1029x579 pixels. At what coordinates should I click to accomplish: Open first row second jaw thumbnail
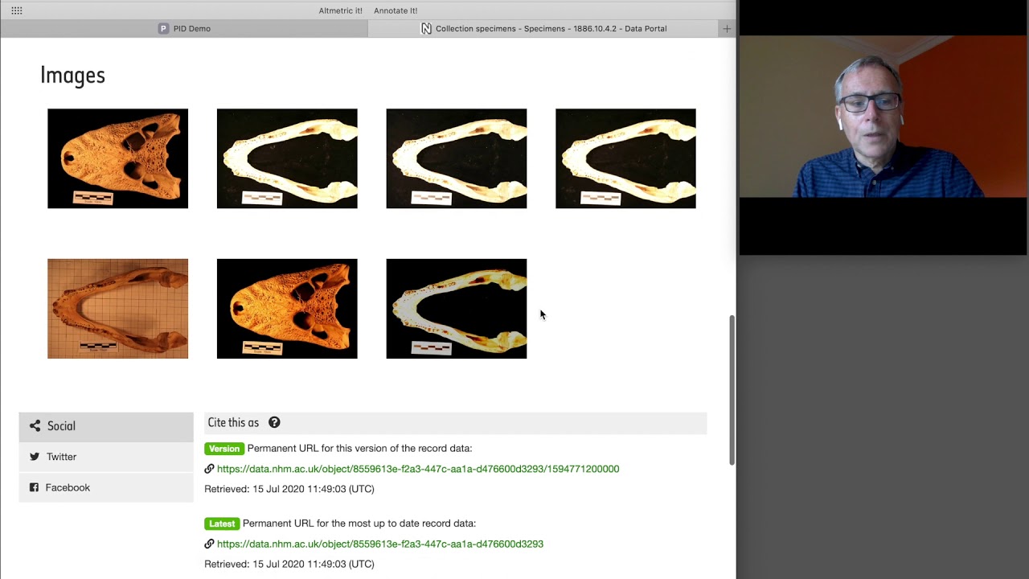287,158
